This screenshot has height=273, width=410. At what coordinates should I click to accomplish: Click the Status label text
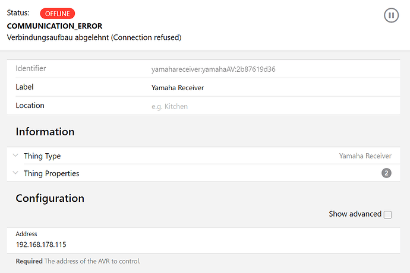tap(18, 13)
